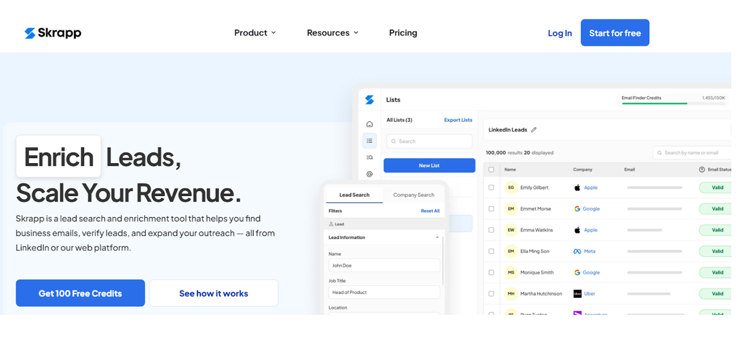Click the Job Title input field
Image resolution: width=744 pixels, height=344 pixels.
click(384, 292)
